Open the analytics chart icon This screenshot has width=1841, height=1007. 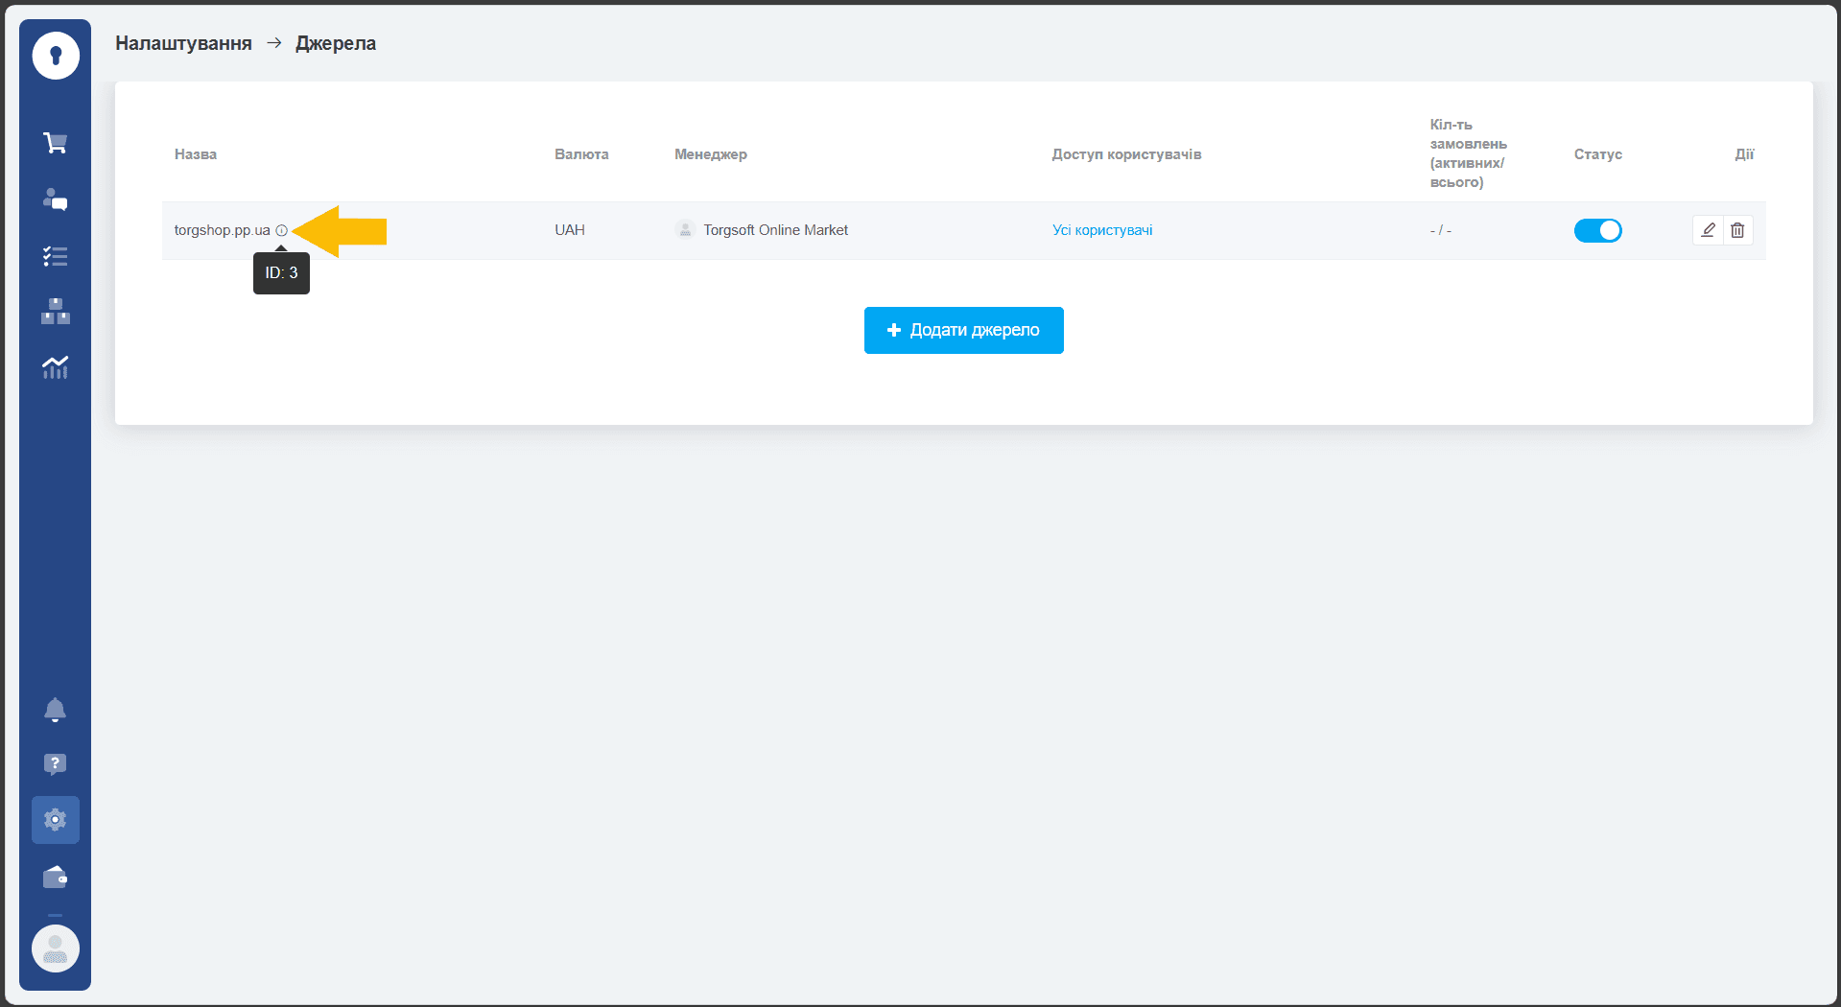click(x=55, y=367)
